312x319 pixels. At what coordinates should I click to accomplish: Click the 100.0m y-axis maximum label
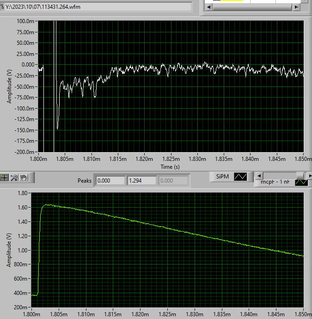[x=25, y=21]
